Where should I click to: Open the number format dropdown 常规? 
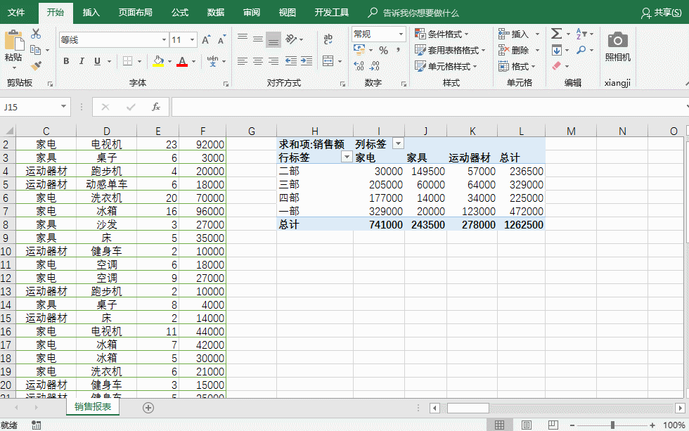click(x=401, y=34)
